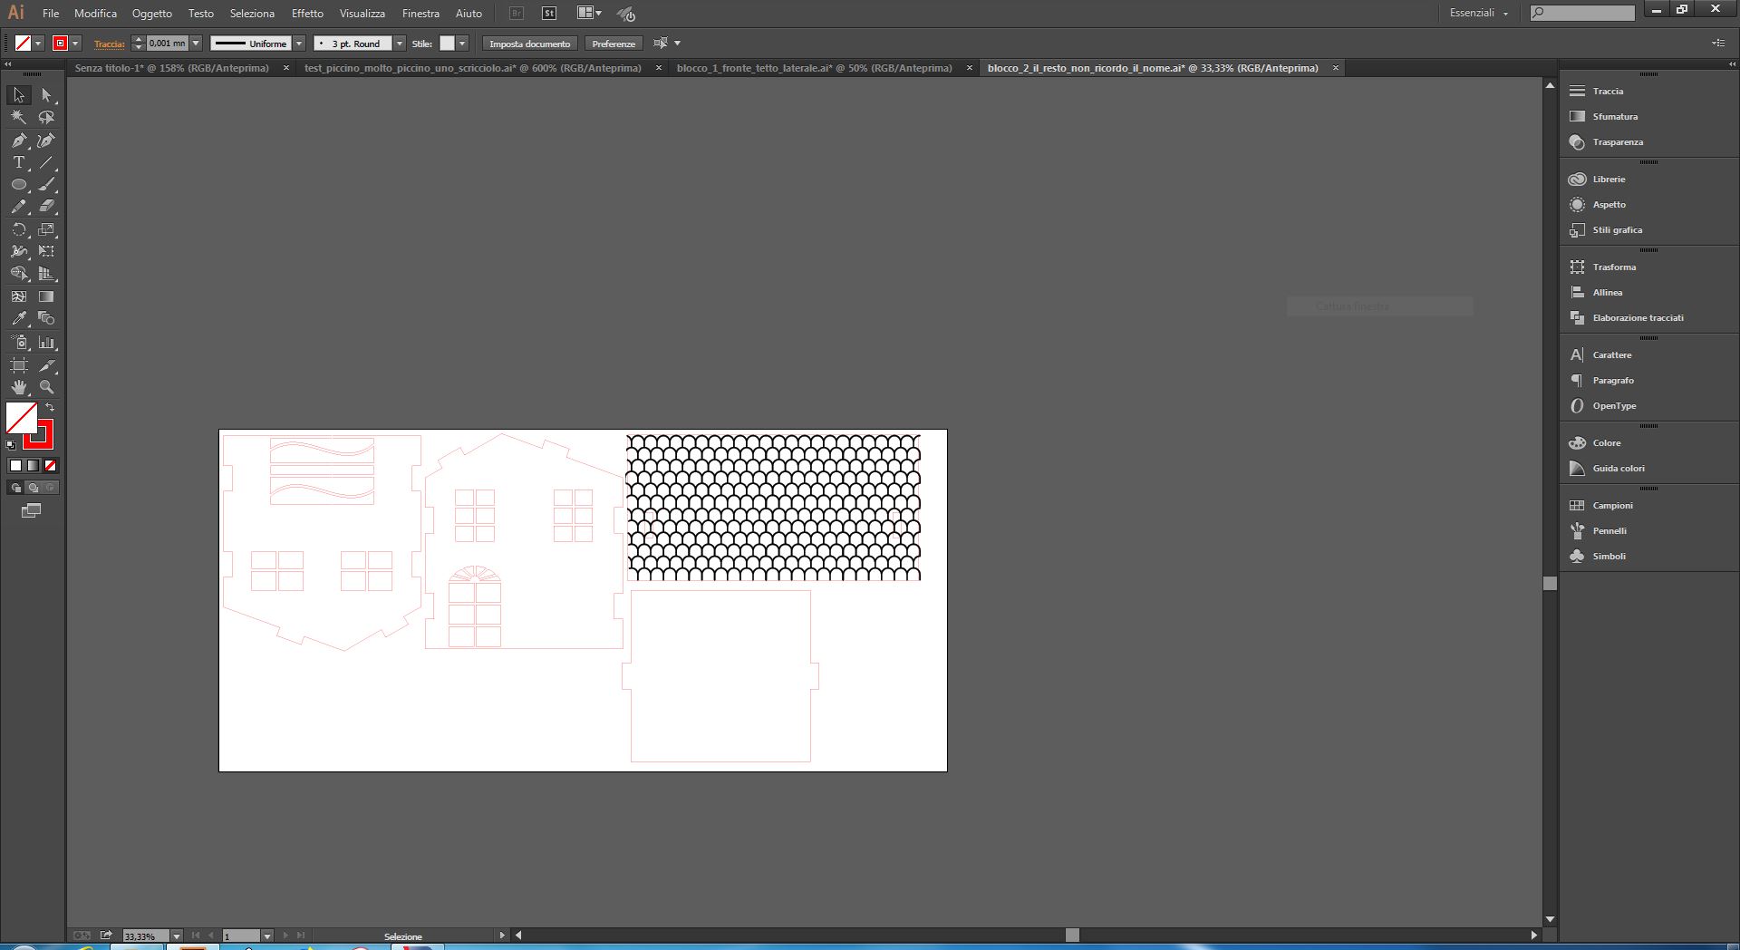The height and width of the screenshot is (950, 1740).
Task: Select the Magic Wand tool
Action: (x=19, y=118)
